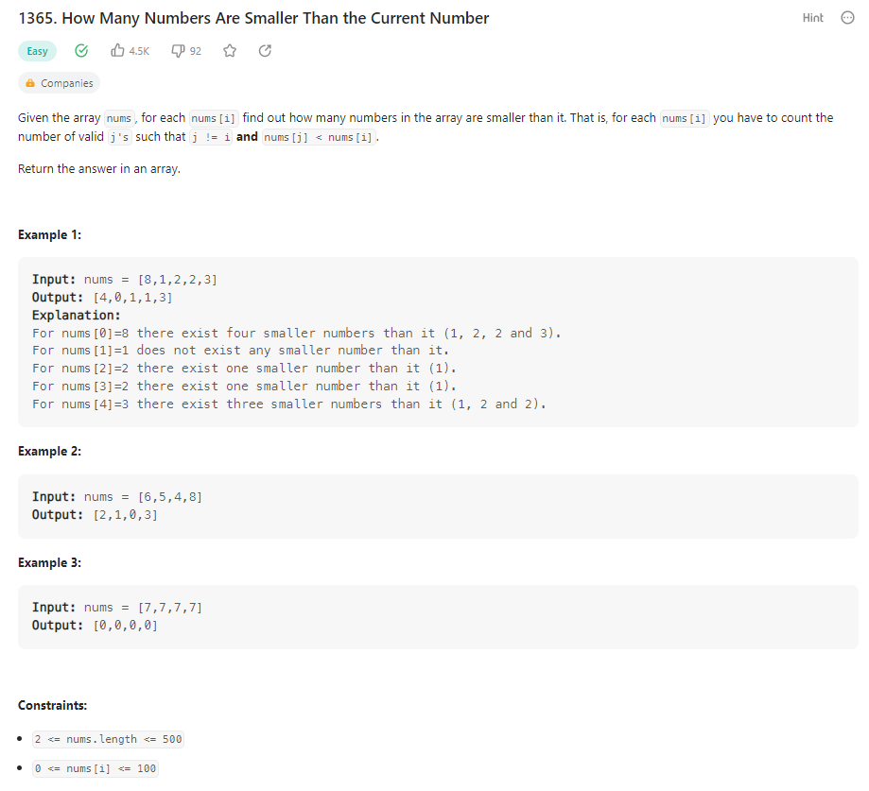Star the problem as favorite

pos(230,51)
